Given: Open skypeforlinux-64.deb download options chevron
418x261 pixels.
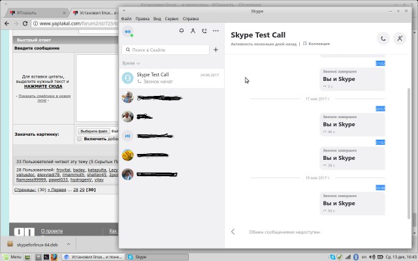Looking at the screenshot, I should click(x=69, y=244).
